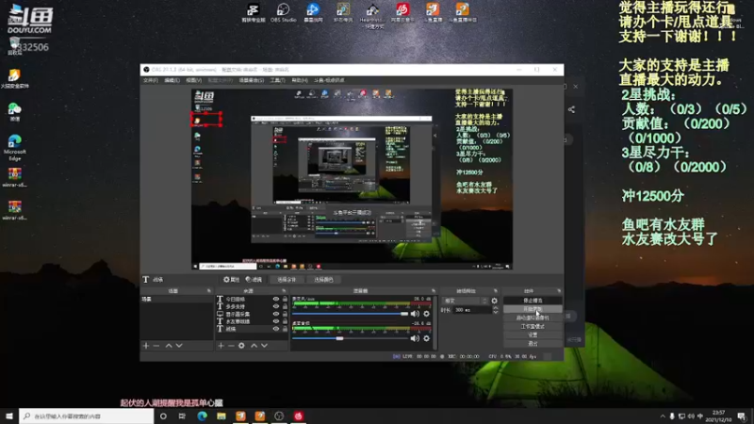Open the Filters button for selected source
The height and width of the screenshot is (424, 754).
[x=254, y=279]
